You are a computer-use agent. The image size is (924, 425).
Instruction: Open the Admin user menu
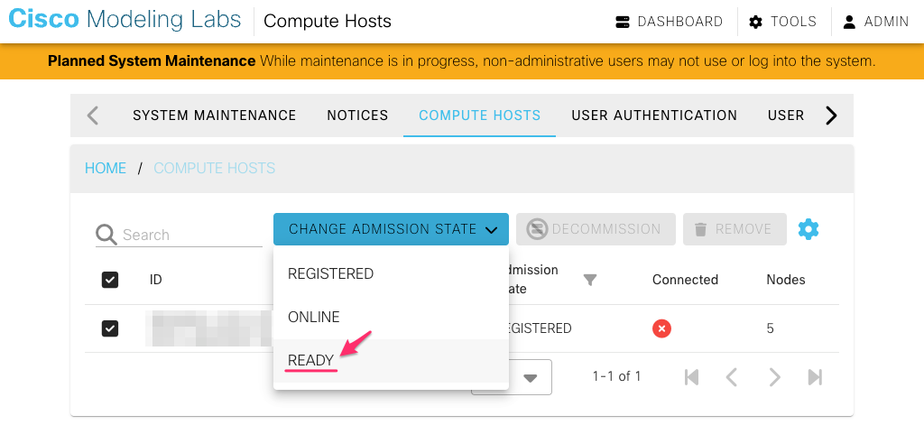pos(875,22)
